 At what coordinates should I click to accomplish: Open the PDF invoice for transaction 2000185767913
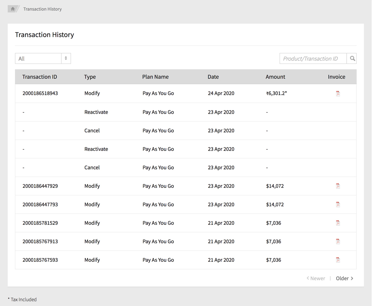(338, 241)
